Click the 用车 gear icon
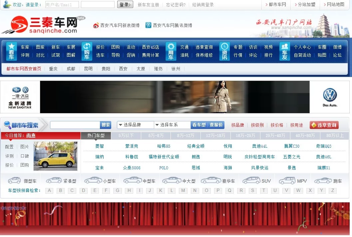This screenshot has height=237, width=352. click(171, 51)
